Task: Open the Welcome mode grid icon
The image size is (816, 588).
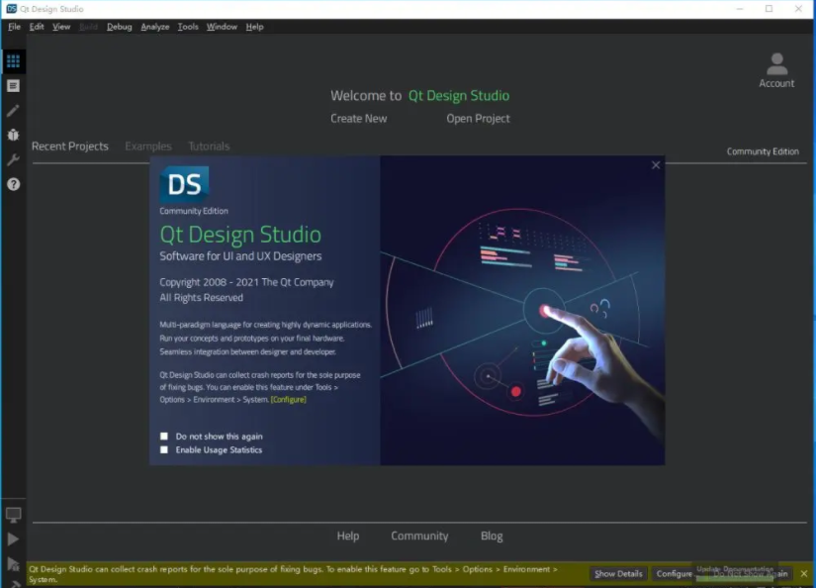Action: (x=13, y=61)
